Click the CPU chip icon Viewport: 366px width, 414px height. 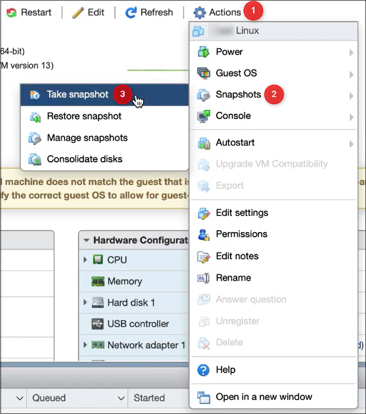click(98, 260)
